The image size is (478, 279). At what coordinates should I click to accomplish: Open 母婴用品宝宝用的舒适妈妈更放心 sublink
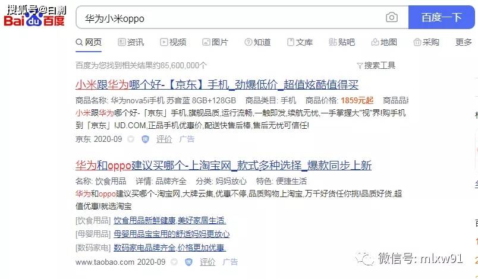(172, 234)
